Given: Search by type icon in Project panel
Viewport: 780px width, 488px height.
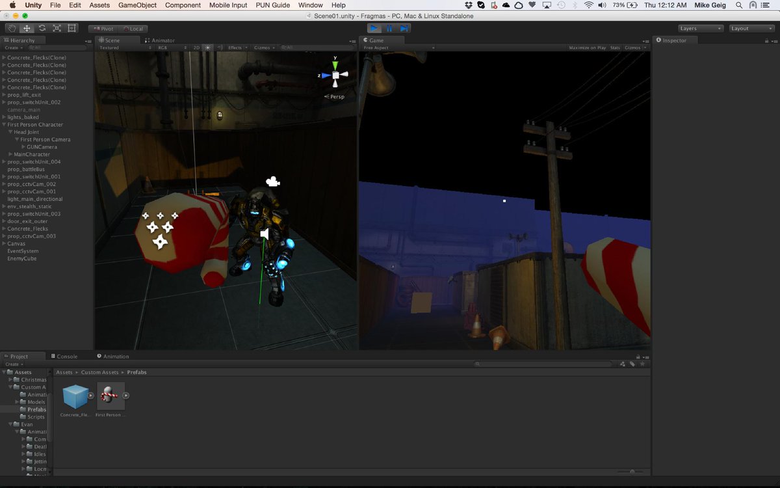Looking at the screenshot, I should point(623,364).
